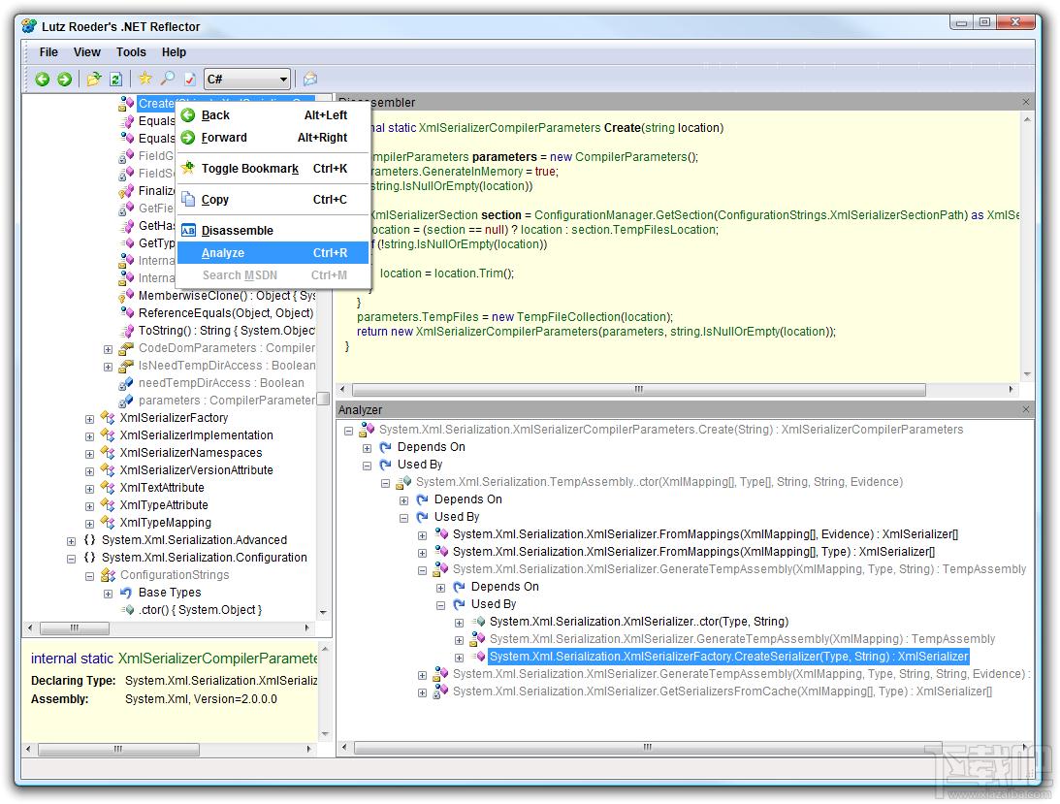Click the Toggle Bookmark star icon in menu

[x=188, y=168]
